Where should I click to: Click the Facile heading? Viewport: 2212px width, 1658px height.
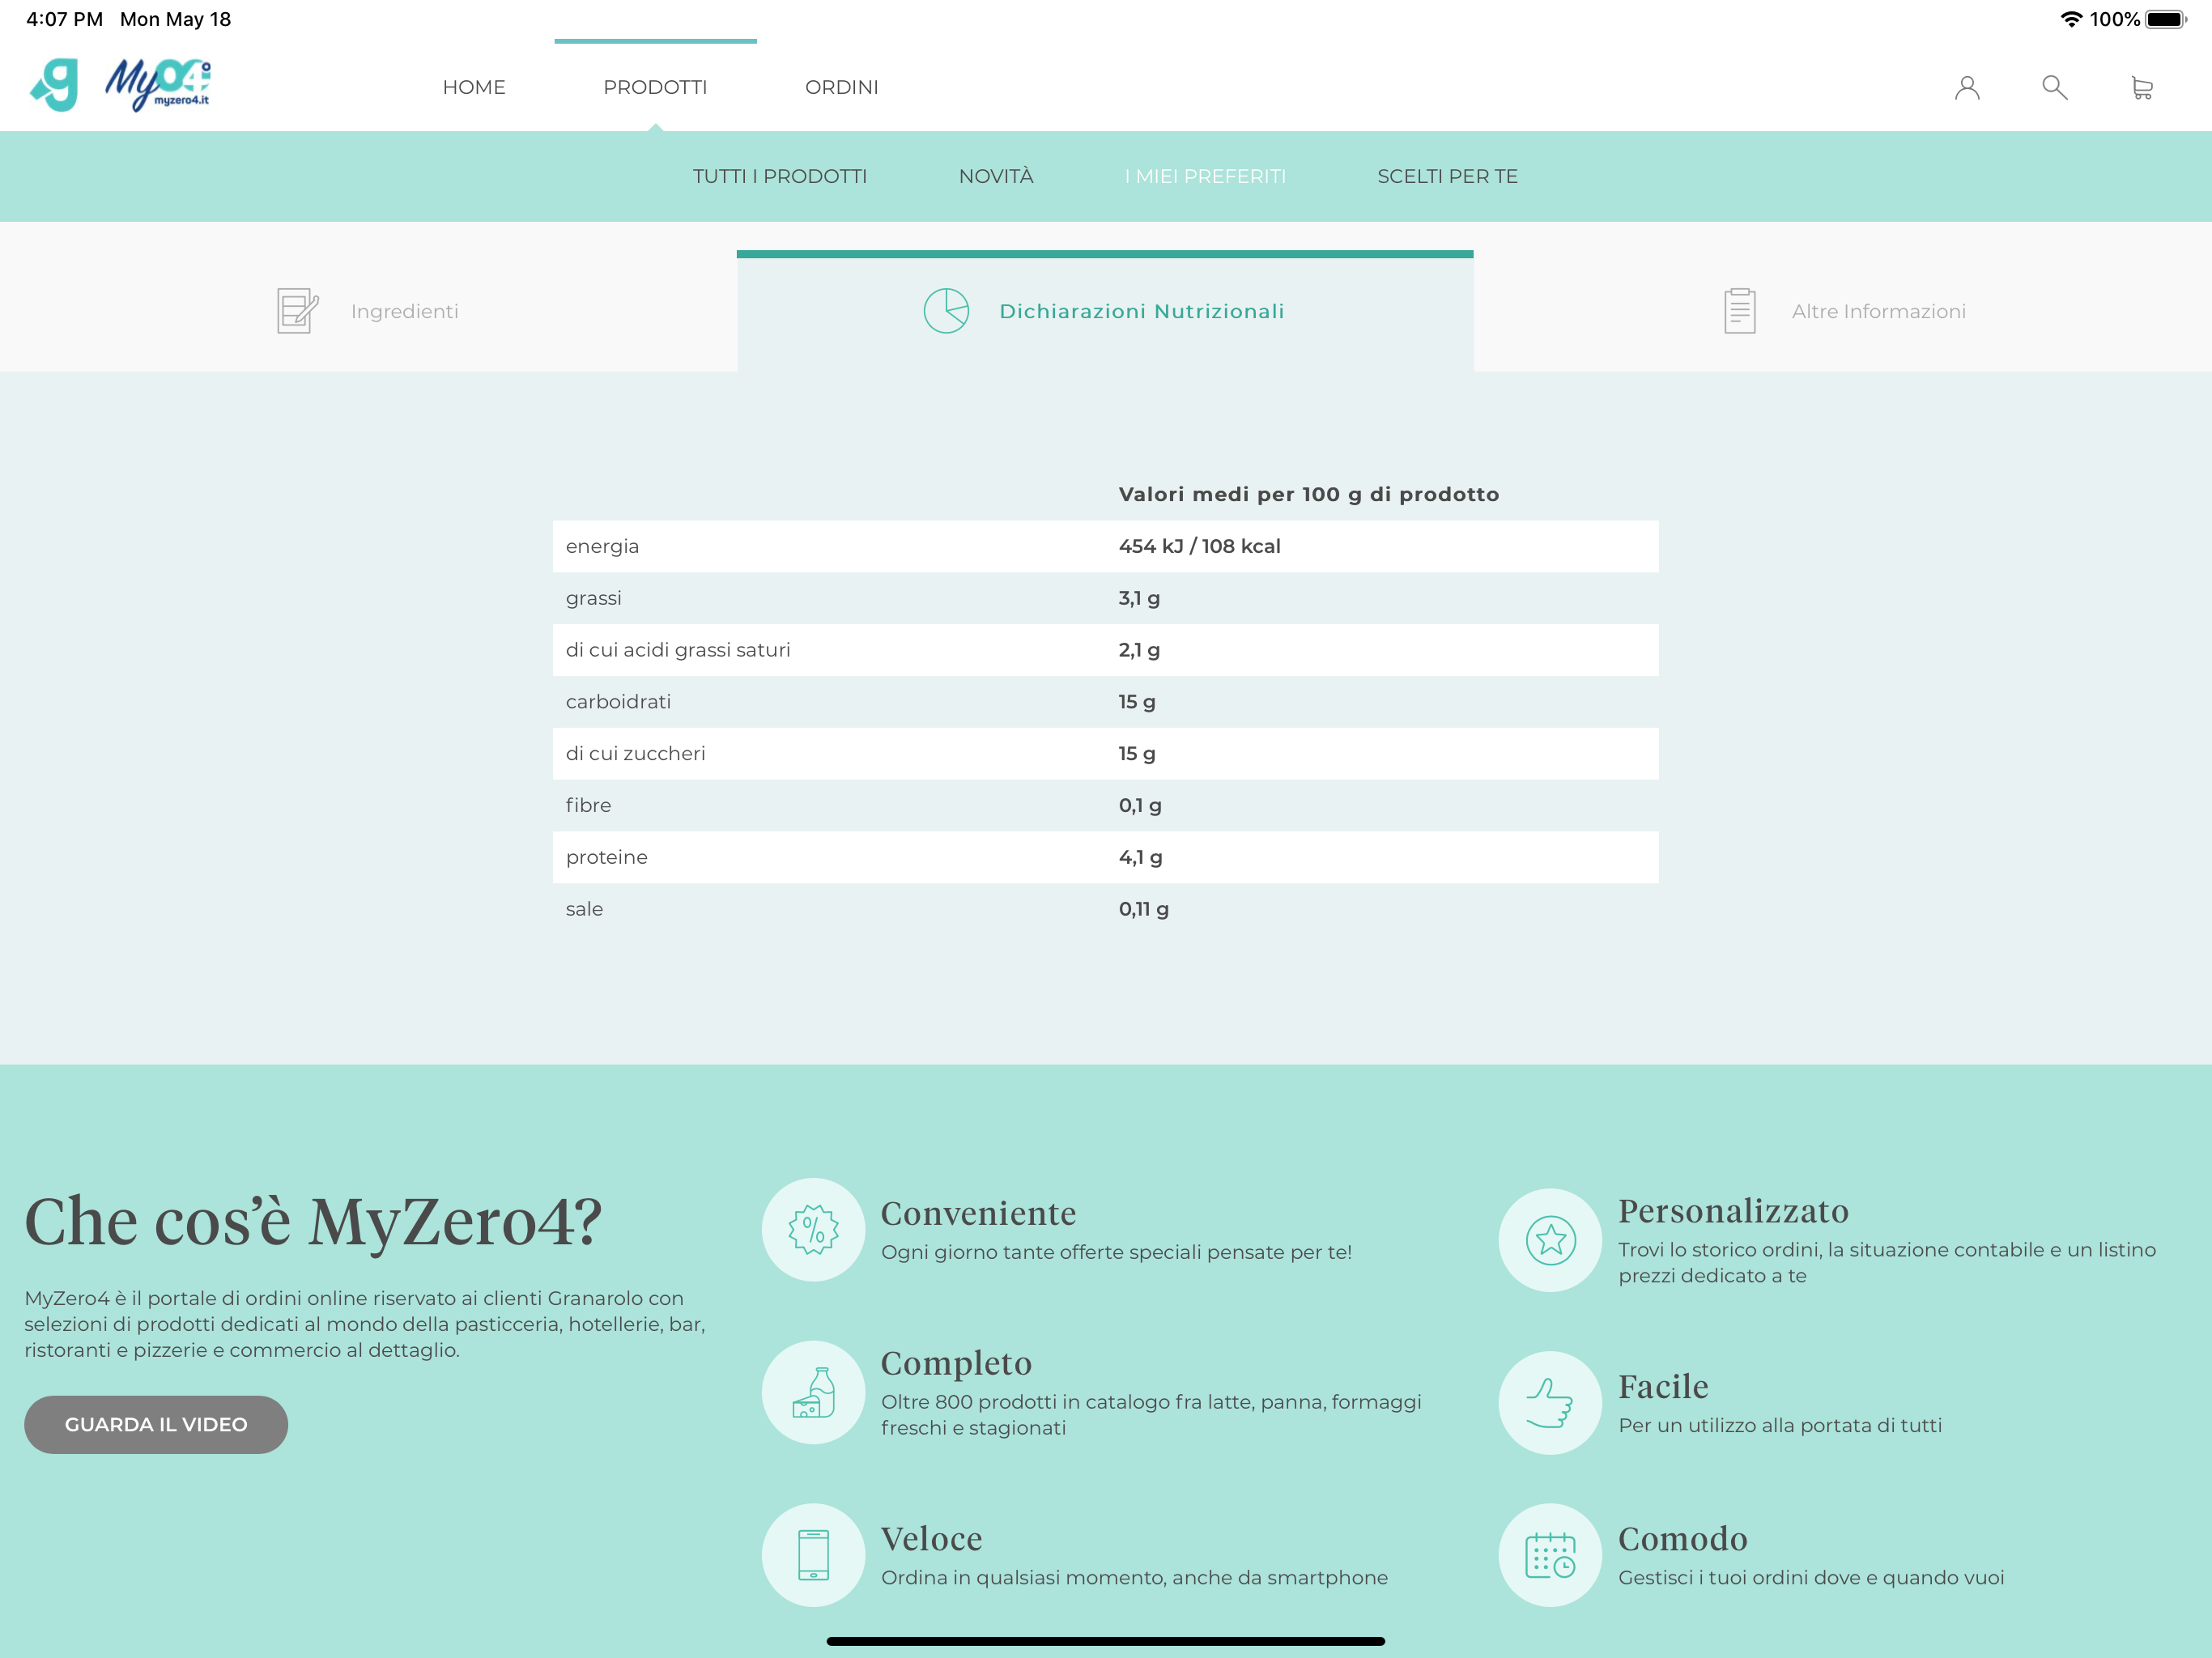pos(1663,1386)
